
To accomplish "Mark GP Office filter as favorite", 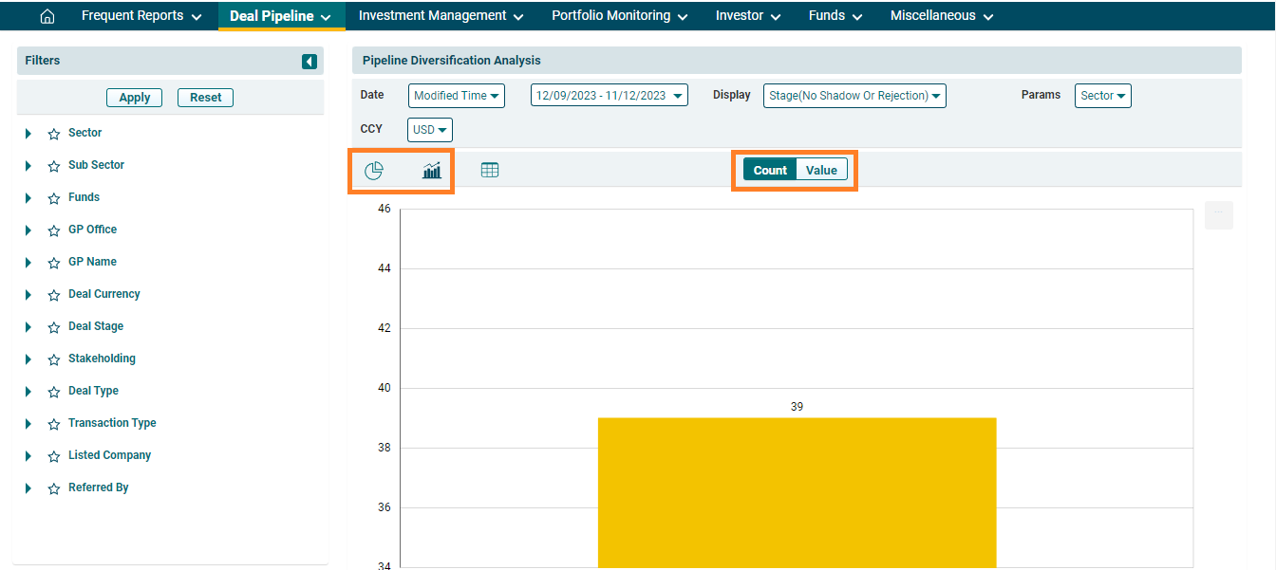I will 54,230.
